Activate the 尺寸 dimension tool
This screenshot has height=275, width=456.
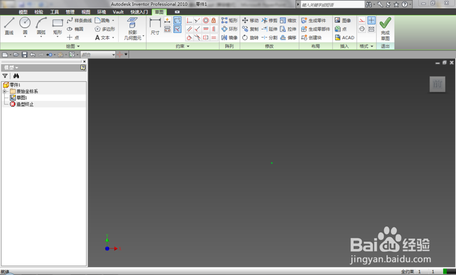pyautogui.click(x=155, y=26)
